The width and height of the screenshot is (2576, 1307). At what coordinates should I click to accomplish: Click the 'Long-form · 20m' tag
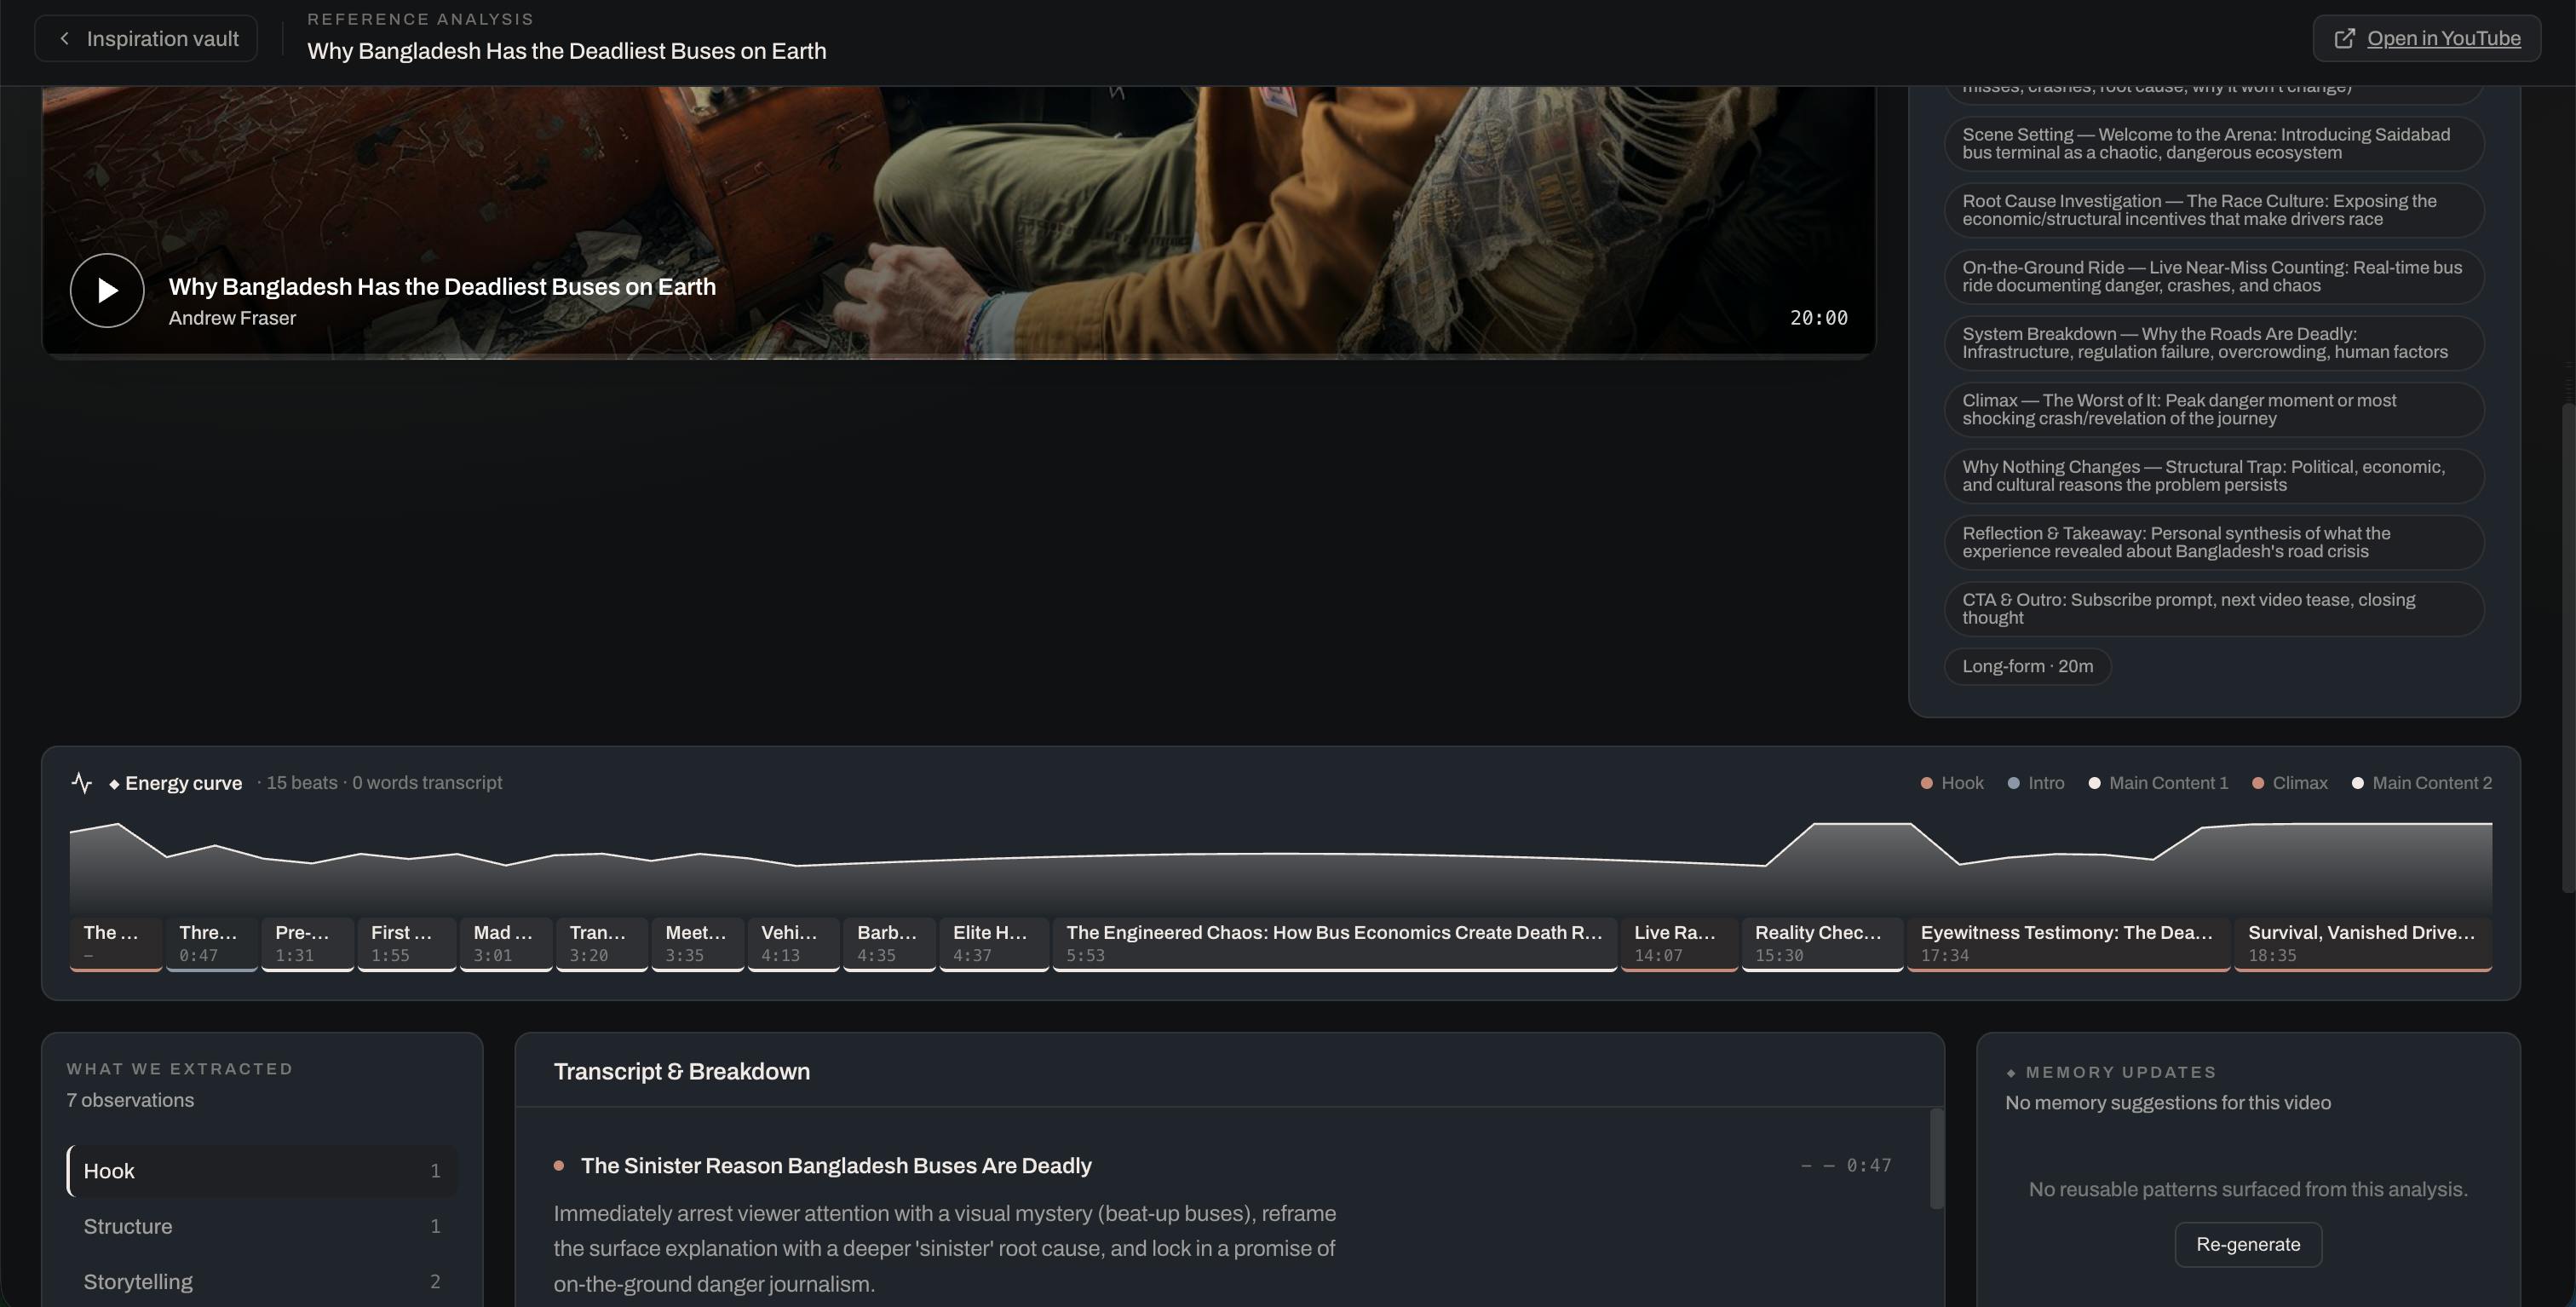(2027, 666)
